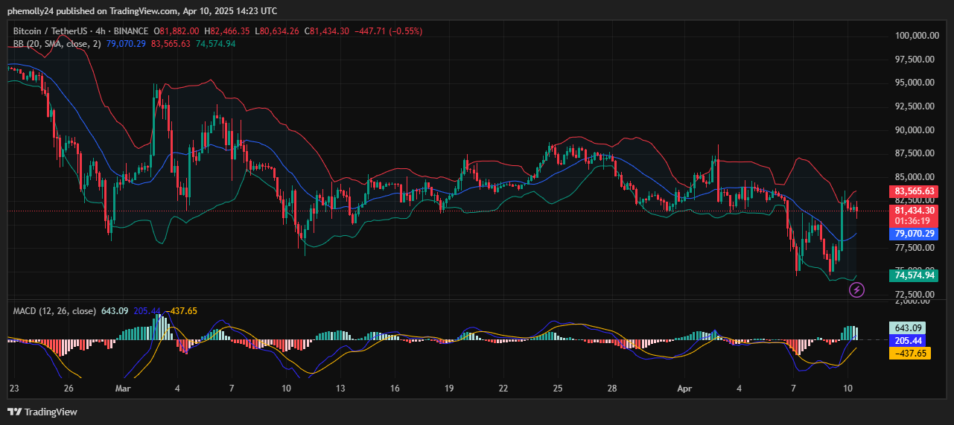Click the current price 81,434.30 countdown label
954x425 pixels.
(914, 216)
